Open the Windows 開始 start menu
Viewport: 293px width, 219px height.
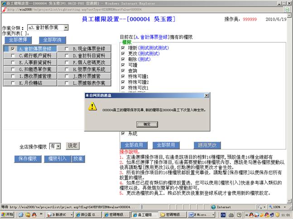pyautogui.click(x=8, y=214)
